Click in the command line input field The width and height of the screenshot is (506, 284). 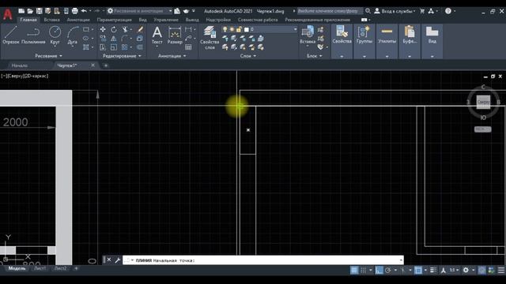click(263, 260)
